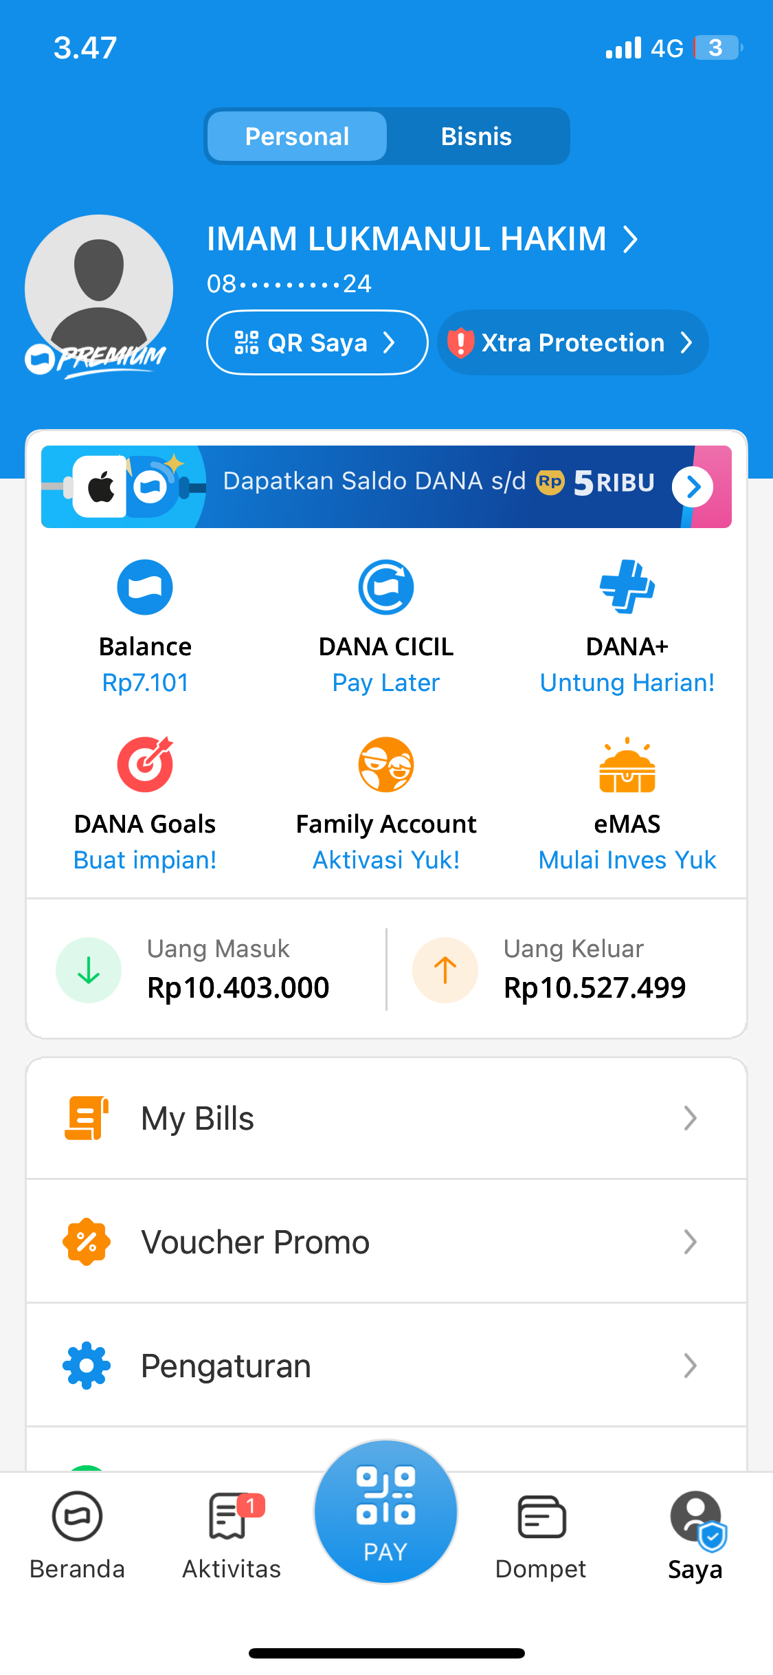Screen dimensions: 773x1675
Task: Tap the QR Saya button
Action: point(317,342)
